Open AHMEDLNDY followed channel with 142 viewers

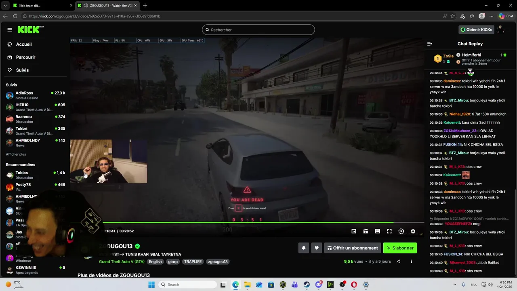(35, 142)
